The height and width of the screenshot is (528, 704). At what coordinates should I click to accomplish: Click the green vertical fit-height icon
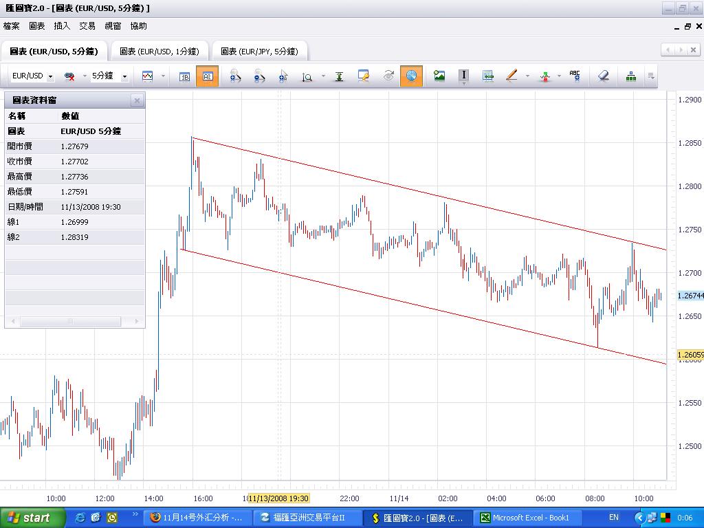[340, 77]
